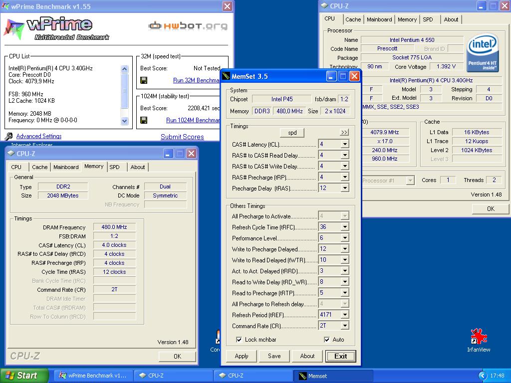Image resolution: width=511 pixels, height=383 pixels.
Task: Click the hwbot.org logo in wPrime
Action: pyautogui.click(x=188, y=26)
